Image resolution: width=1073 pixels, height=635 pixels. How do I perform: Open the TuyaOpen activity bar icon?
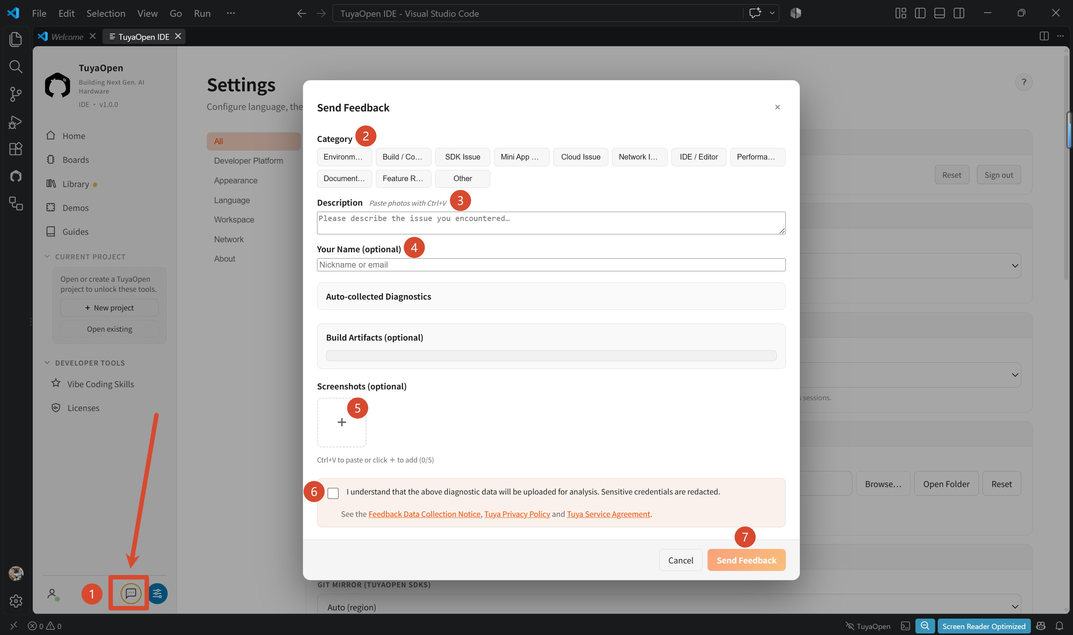pyautogui.click(x=16, y=176)
